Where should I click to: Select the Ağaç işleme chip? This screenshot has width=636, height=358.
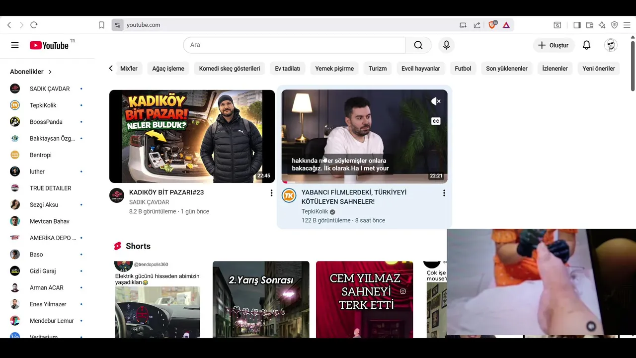(x=168, y=69)
